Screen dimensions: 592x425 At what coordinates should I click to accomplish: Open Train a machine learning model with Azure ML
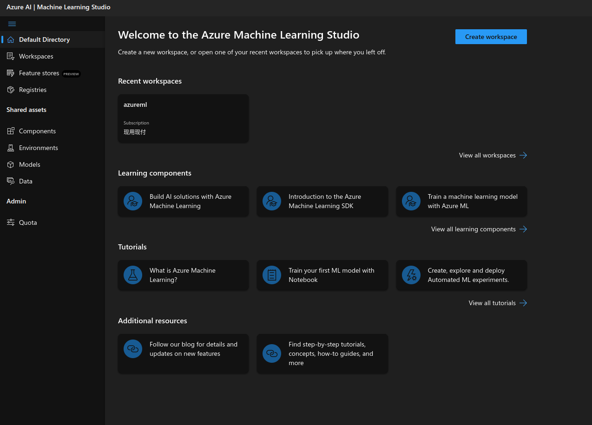pos(461,201)
